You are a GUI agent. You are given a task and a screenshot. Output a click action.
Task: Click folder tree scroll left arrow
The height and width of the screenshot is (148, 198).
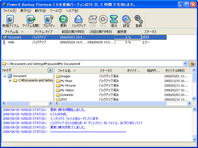point(4,103)
